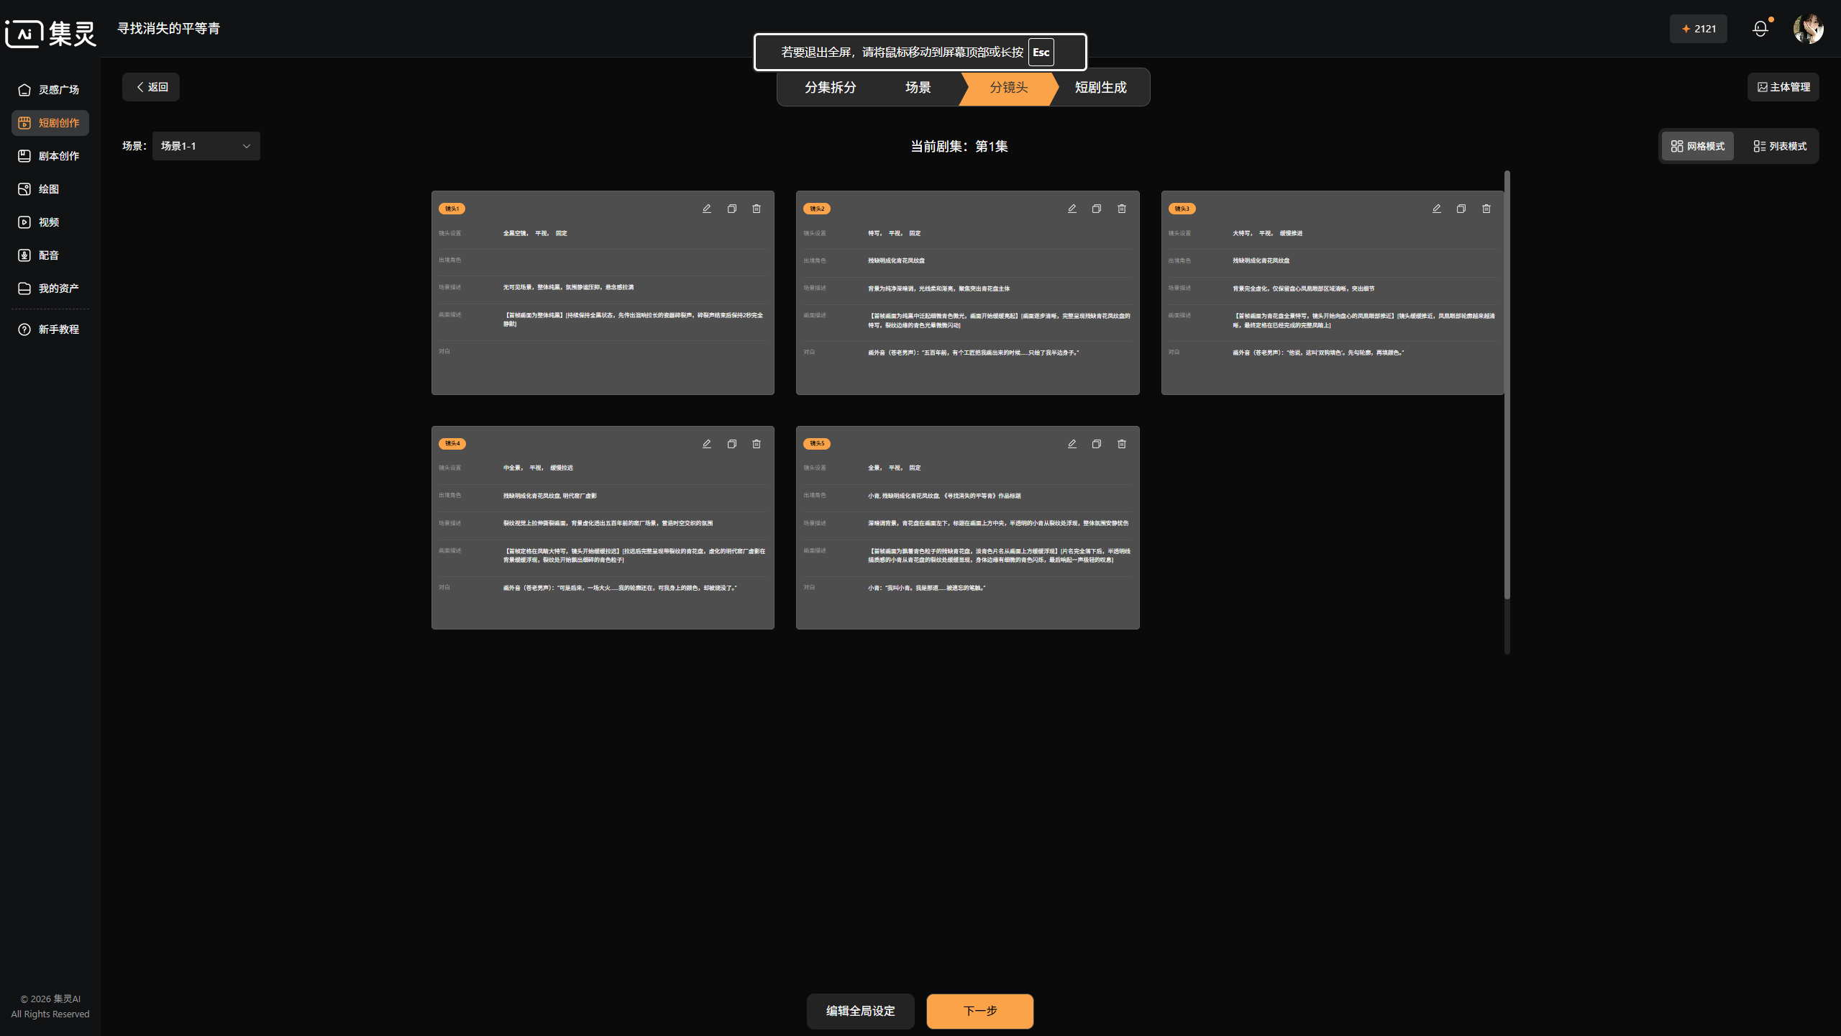
Task: Copy the 镜头2 shot card
Action: click(1096, 209)
